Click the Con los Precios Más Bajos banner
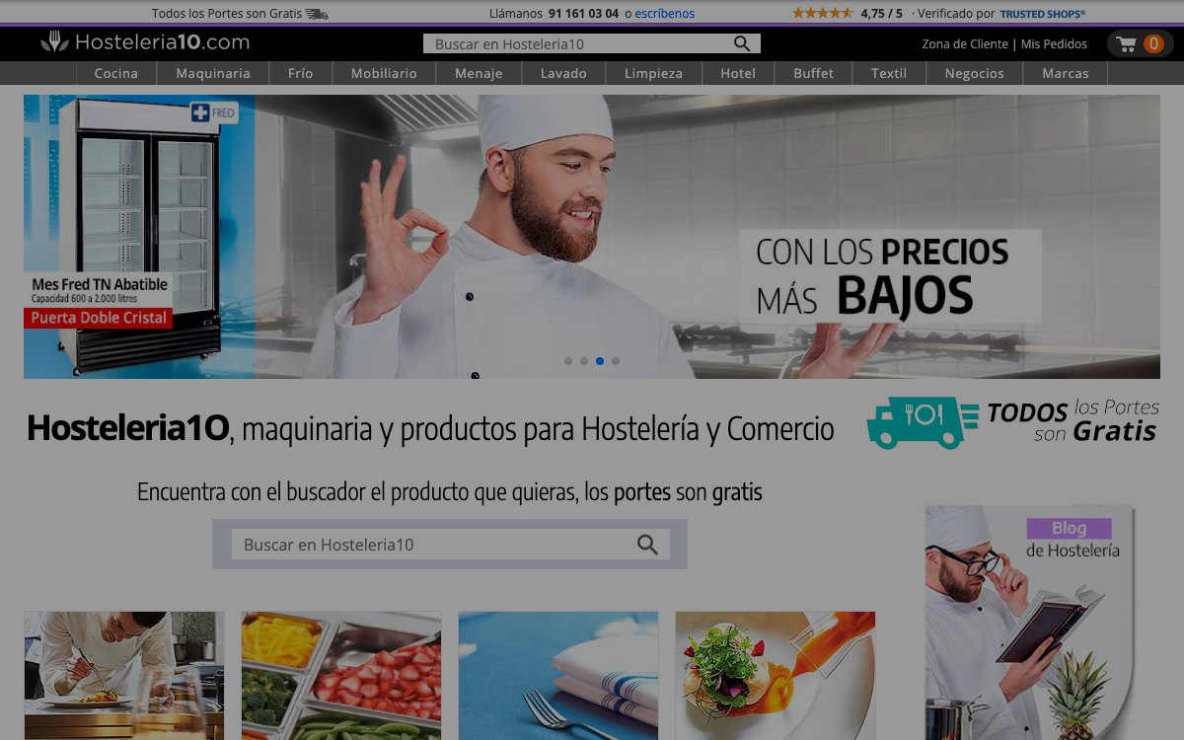The image size is (1184, 740). [x=890, y=276]
